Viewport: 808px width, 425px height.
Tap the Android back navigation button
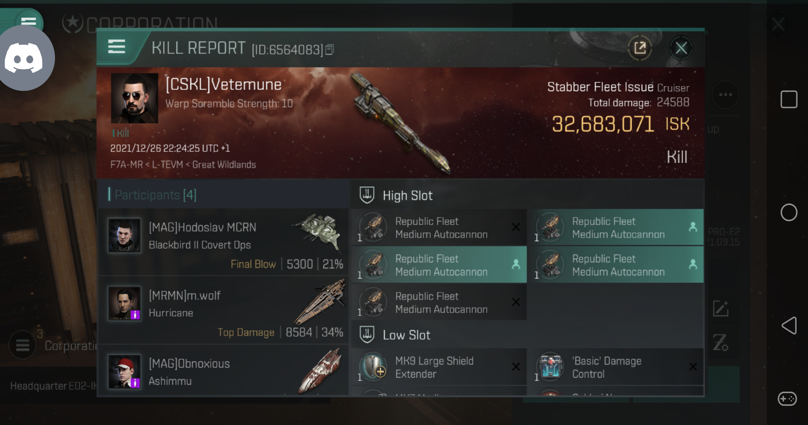coord(789,326)
